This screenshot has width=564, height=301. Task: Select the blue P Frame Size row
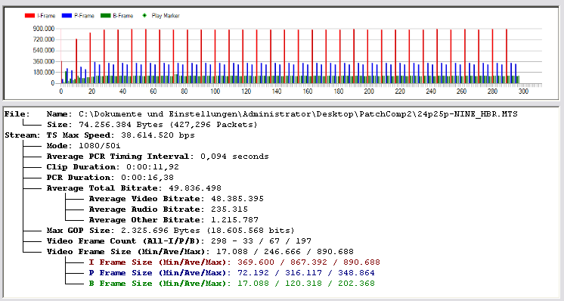[231, 273]
